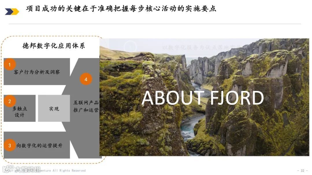The image size is (312, 175).
Task: Click the 德邦数字化应用体系 heading
Action: click(x=54, y=45)
